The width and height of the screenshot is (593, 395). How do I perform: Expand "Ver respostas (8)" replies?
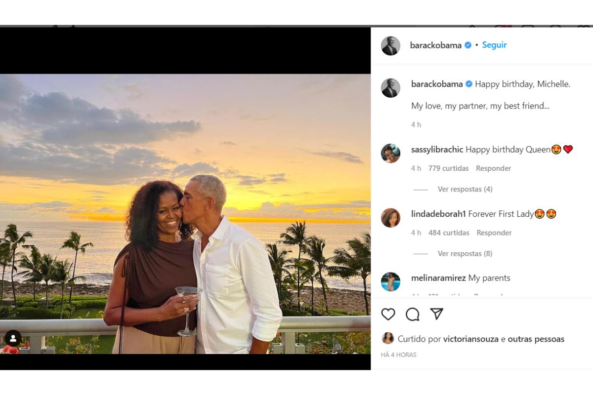click(x=465, y=254)
